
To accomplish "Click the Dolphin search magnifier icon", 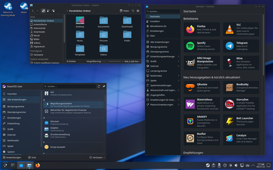I will tap(132, 11).
